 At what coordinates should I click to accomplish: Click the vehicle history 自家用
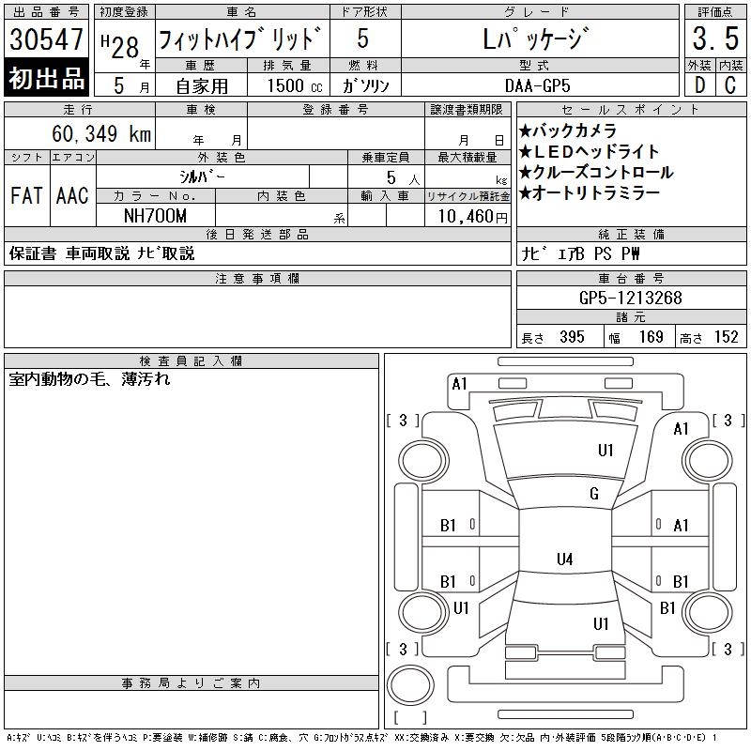(202, 86)
